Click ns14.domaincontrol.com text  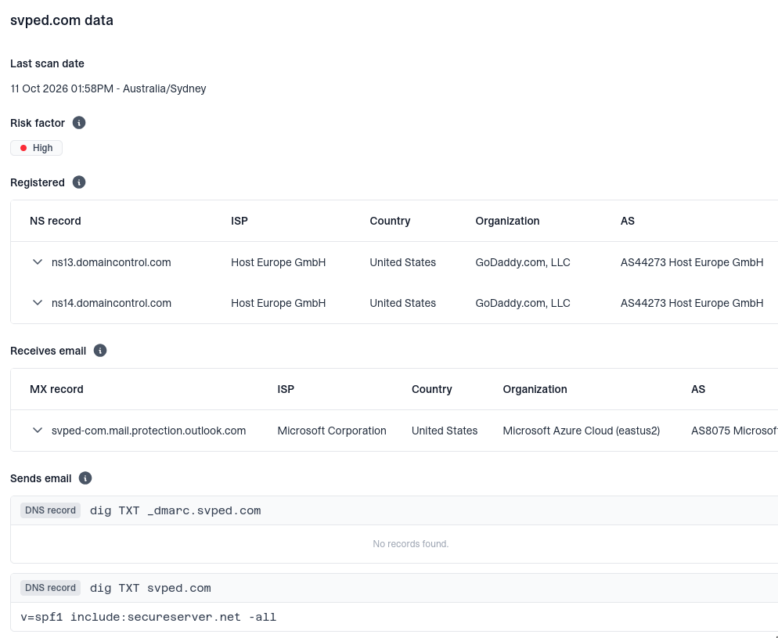[x=111, y=303]
